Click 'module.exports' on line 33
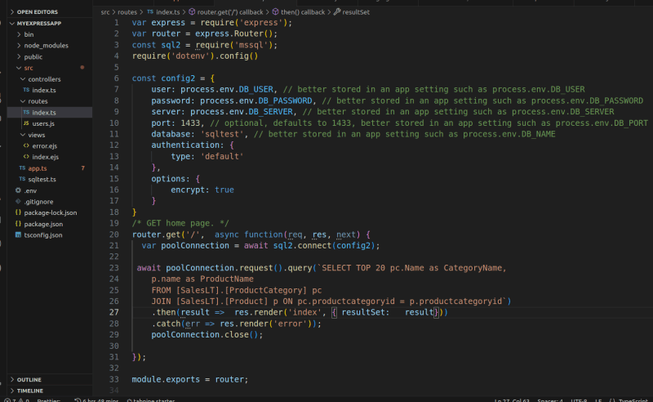653x402 pixels. [x=166, y=379]
